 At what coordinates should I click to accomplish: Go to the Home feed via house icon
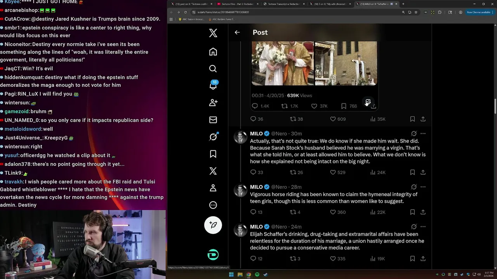pyautogui.click(x=213, y=52)
